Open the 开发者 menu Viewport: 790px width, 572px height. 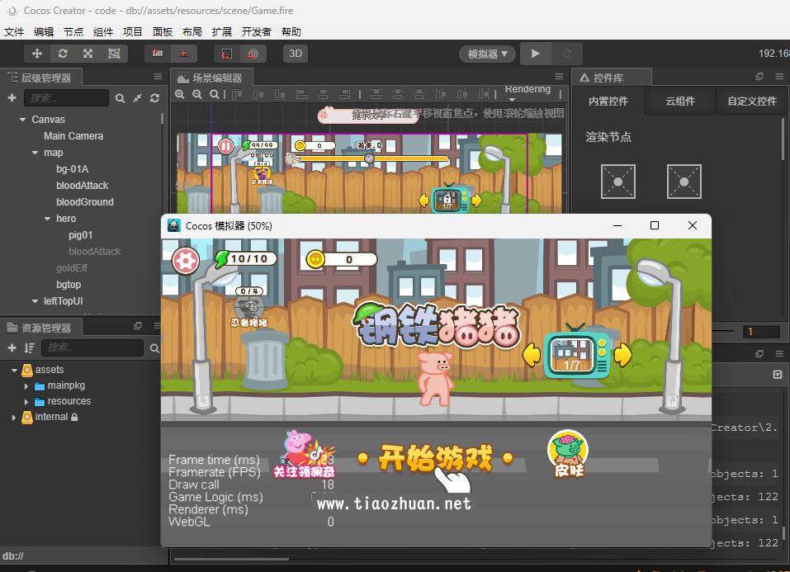(x=257, y=31)
